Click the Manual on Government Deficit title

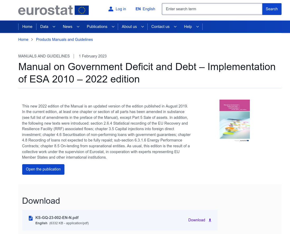(147, 73)
